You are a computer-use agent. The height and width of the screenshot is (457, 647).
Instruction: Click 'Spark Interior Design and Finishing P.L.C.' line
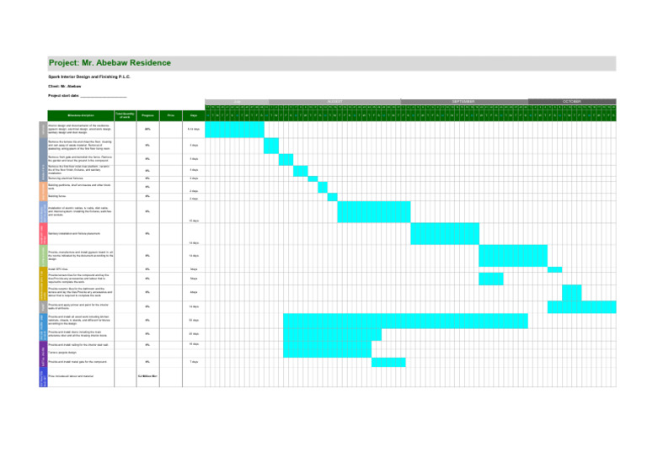tap(89, 77)
